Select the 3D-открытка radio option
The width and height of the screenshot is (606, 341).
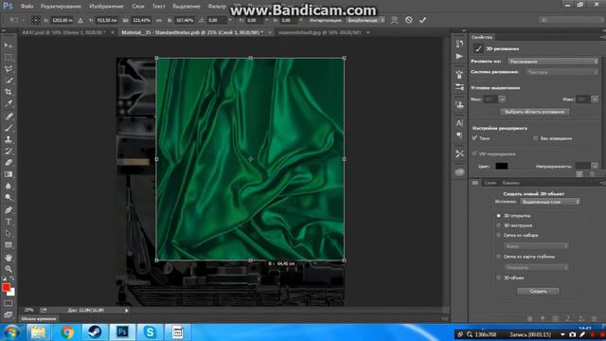coord(499,216)
